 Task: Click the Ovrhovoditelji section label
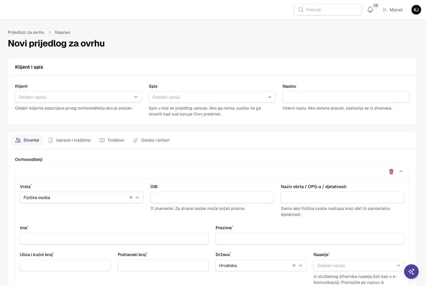[x=29, y=160]
